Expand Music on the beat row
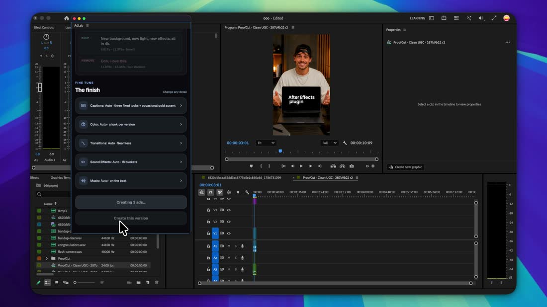547x307 pixels. coord(131,181)
